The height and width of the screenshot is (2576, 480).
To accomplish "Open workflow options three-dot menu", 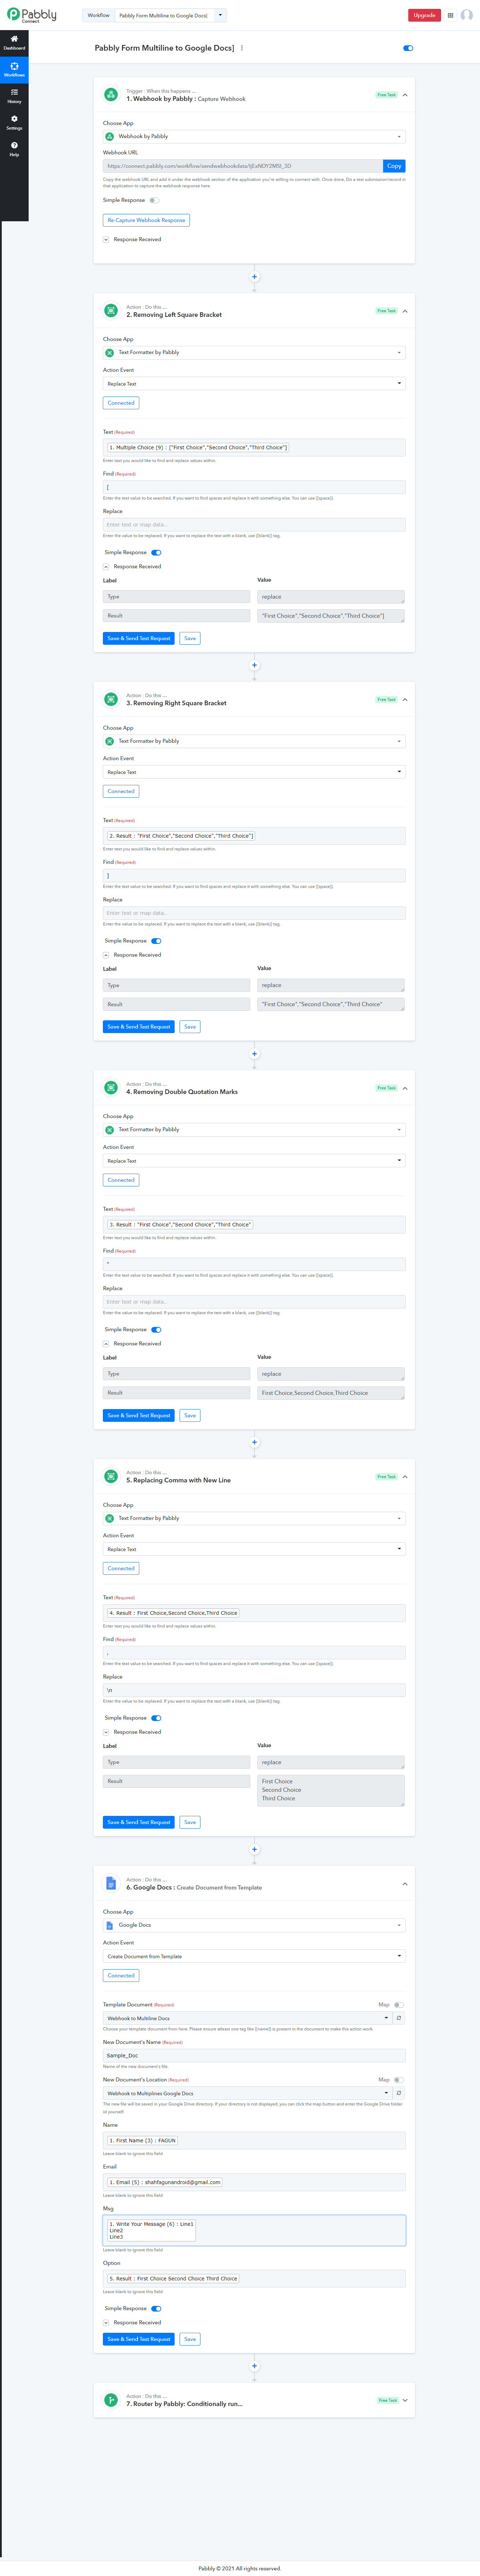I will click(x=241, y=48).
